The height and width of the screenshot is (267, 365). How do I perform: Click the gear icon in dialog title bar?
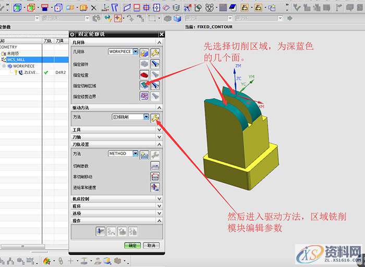pyautogui.click(x=72, y=34)
